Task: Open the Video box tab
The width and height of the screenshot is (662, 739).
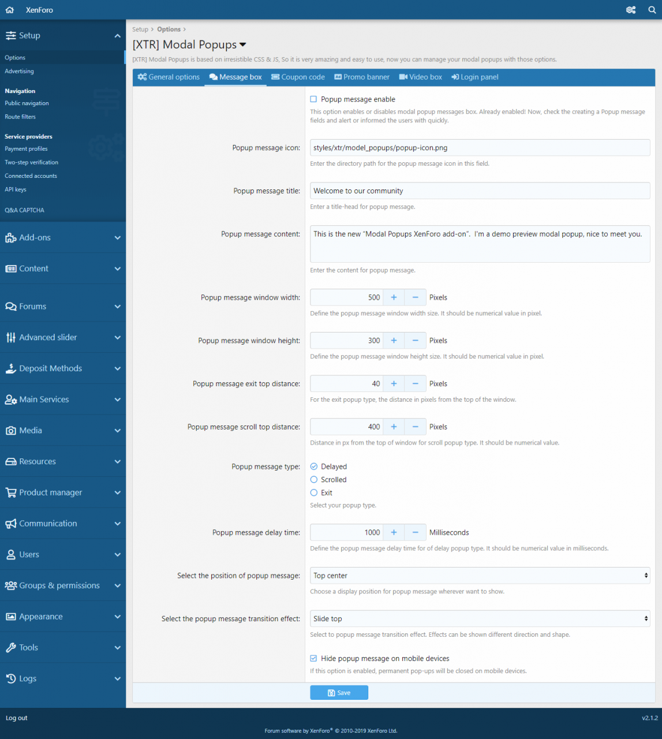Action: [x=421, y=77]
